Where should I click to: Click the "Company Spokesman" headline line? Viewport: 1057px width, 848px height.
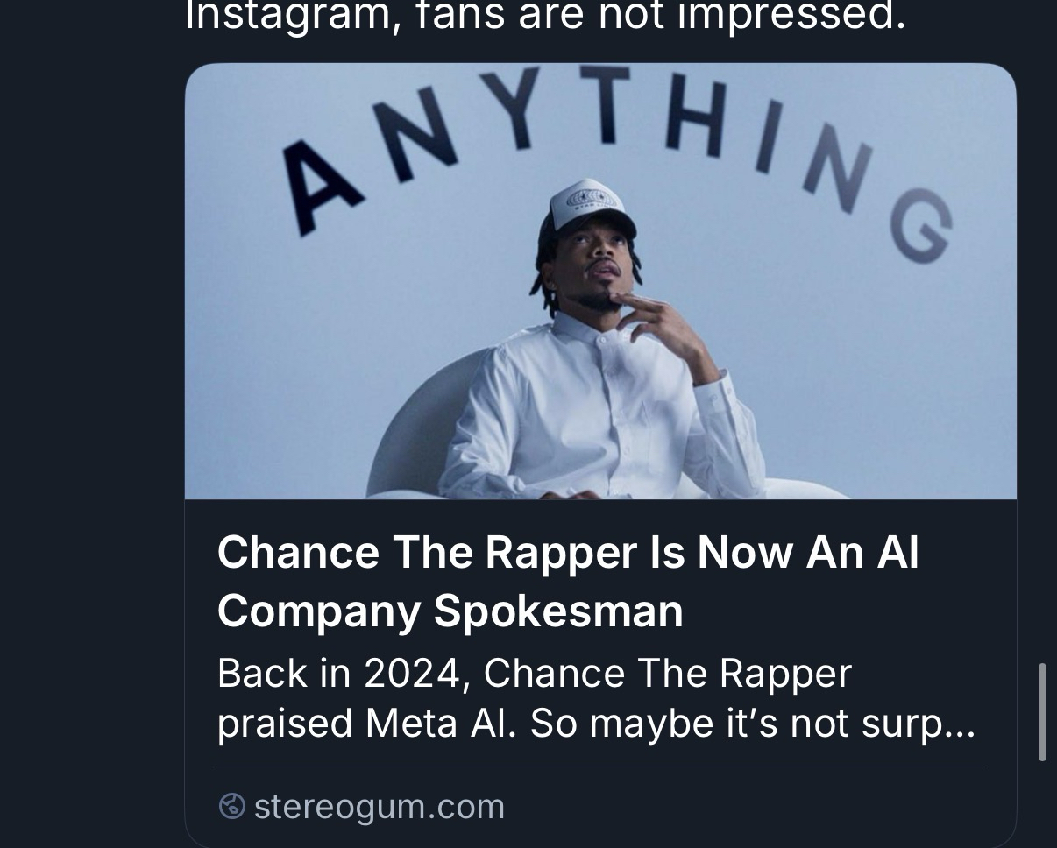[450, 611]
